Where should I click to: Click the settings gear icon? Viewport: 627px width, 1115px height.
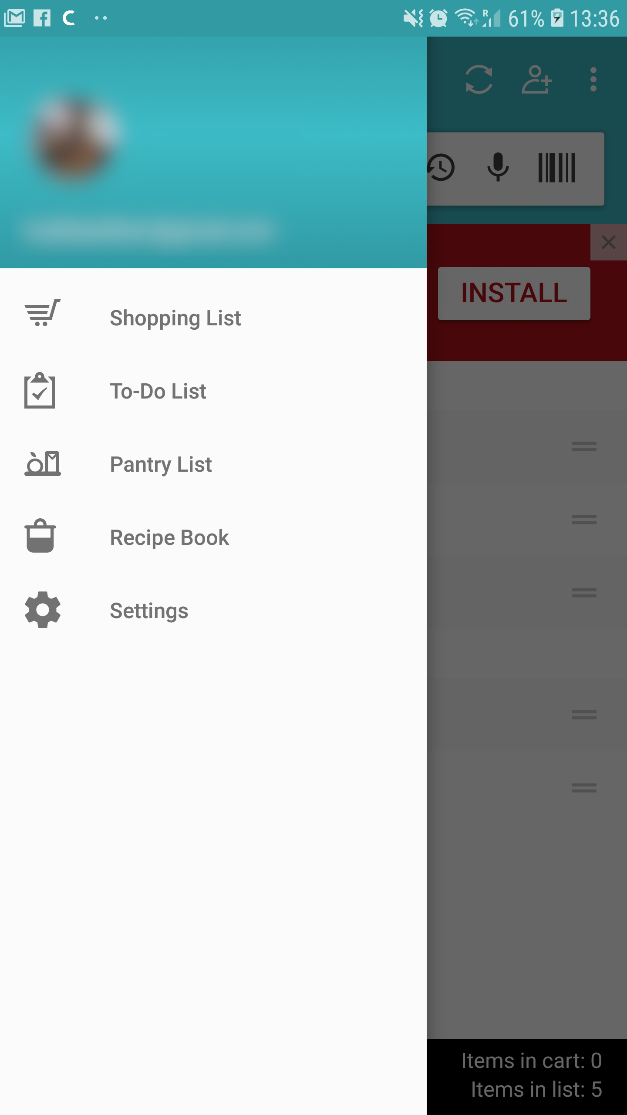coord(43,610)
